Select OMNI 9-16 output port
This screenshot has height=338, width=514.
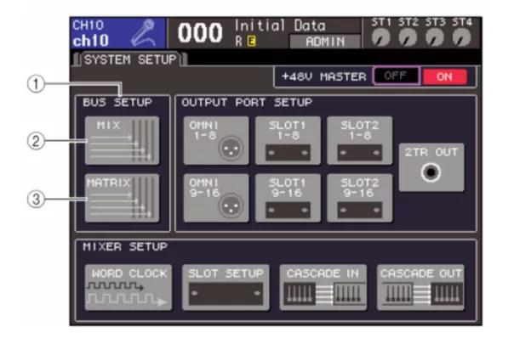coord(216,198)
